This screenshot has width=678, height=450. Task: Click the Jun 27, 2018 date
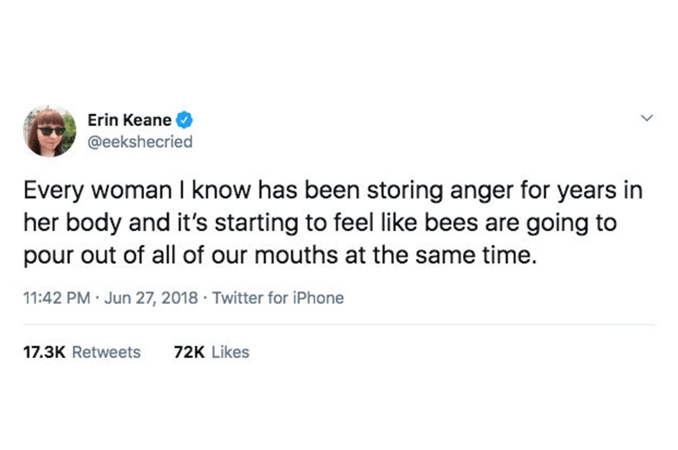point(151,298)
